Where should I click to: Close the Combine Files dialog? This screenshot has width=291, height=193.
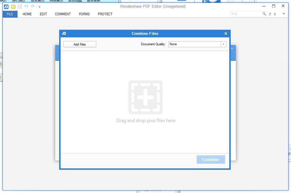(226, 34)
